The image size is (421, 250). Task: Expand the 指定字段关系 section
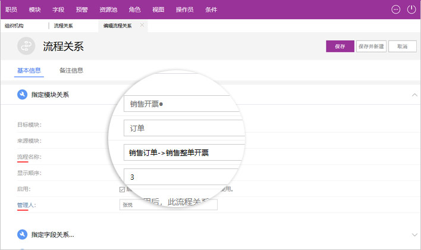click(x=414, y=235)
